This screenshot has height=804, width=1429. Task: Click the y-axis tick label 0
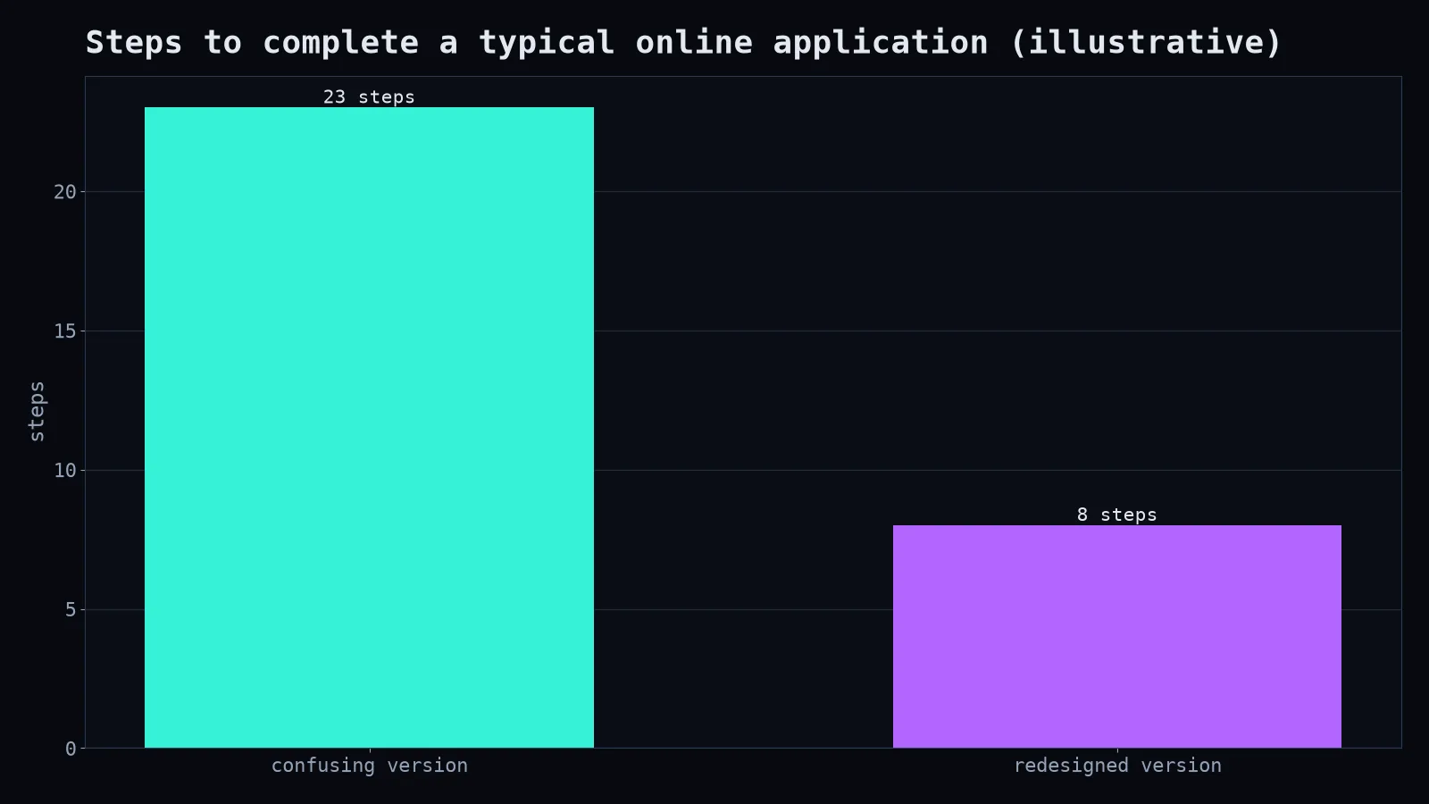point(71,750)
